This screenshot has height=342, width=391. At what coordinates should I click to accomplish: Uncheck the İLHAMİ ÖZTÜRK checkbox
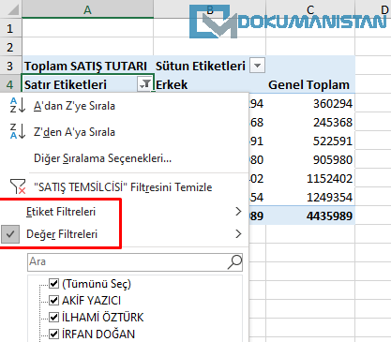(54, 318)
